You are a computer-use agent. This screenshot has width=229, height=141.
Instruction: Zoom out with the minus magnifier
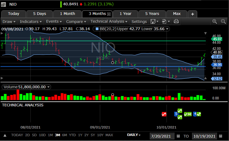(223, 22)
